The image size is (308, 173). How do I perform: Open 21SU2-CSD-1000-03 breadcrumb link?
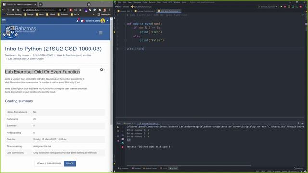coord(43,55)
